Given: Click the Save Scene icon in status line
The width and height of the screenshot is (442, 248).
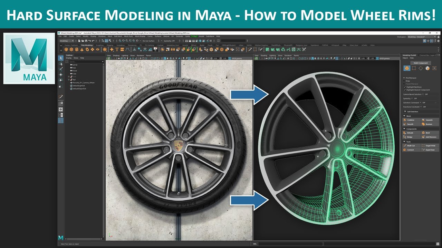Looking at the screenshot, I should (x=86, y=41).
